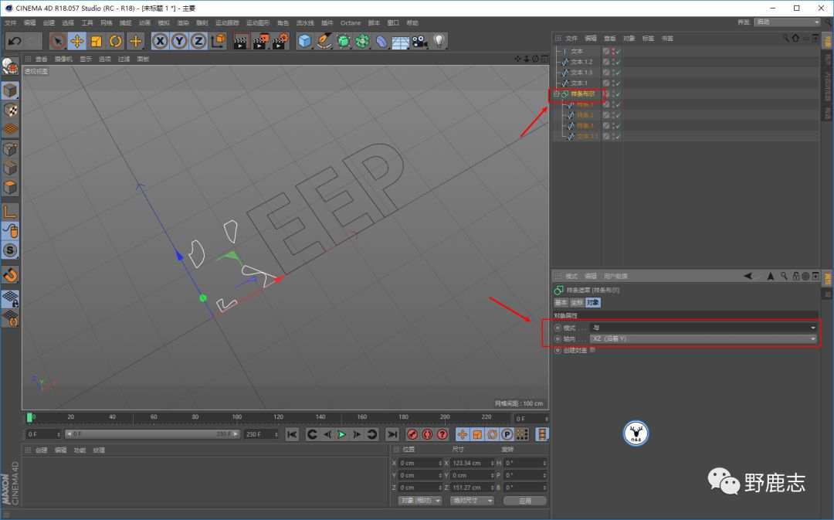This screenshot has height=520, width=834.
Task: Toggle the 创建对象 checkbox
Action: point(592,350)
